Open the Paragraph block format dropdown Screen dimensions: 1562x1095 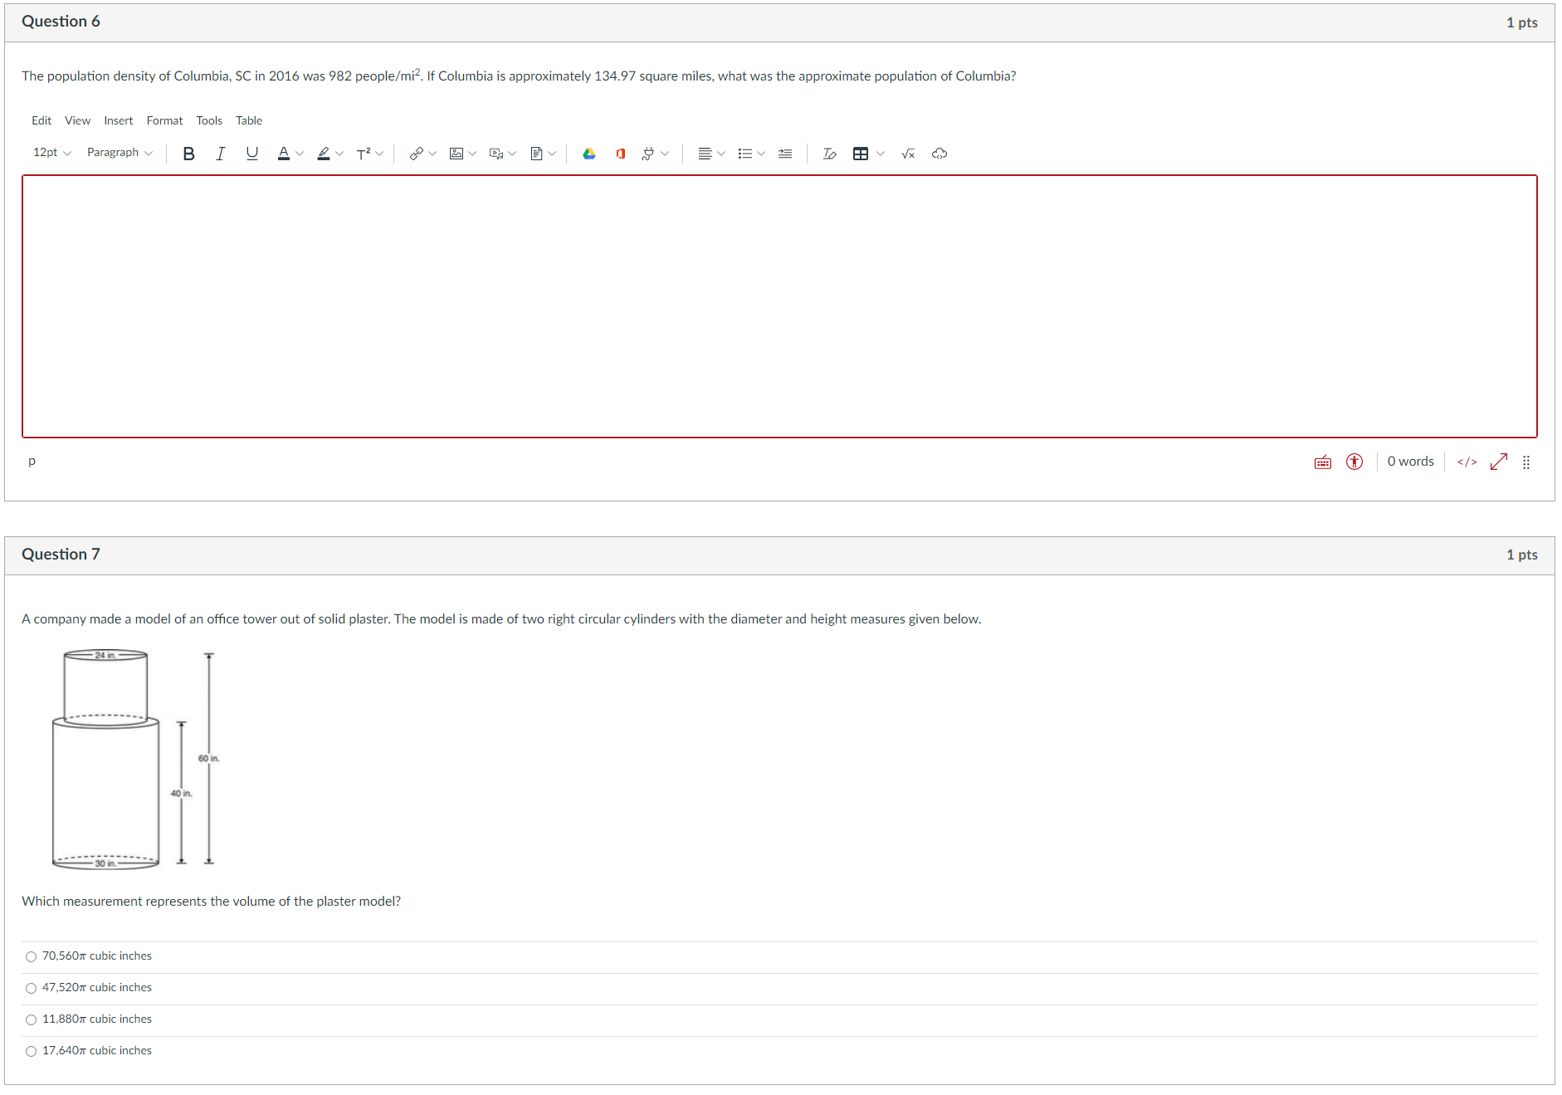coord(120,153)
